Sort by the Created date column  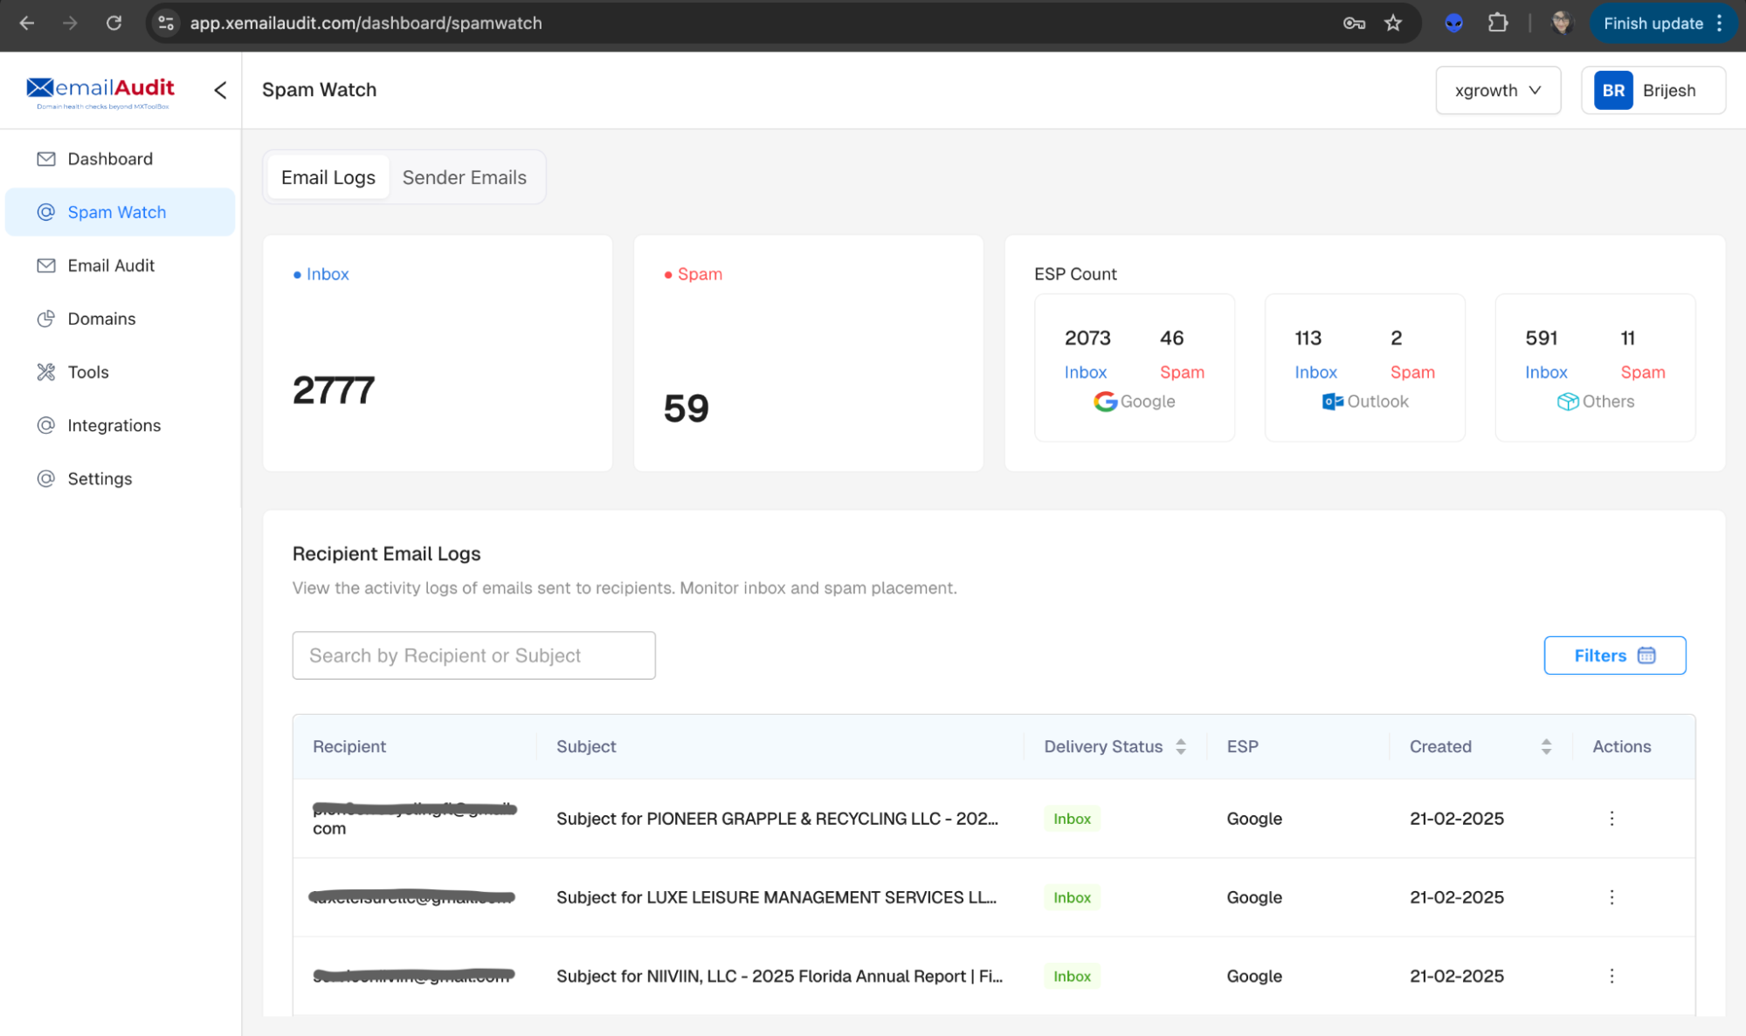click(1545, 746)
